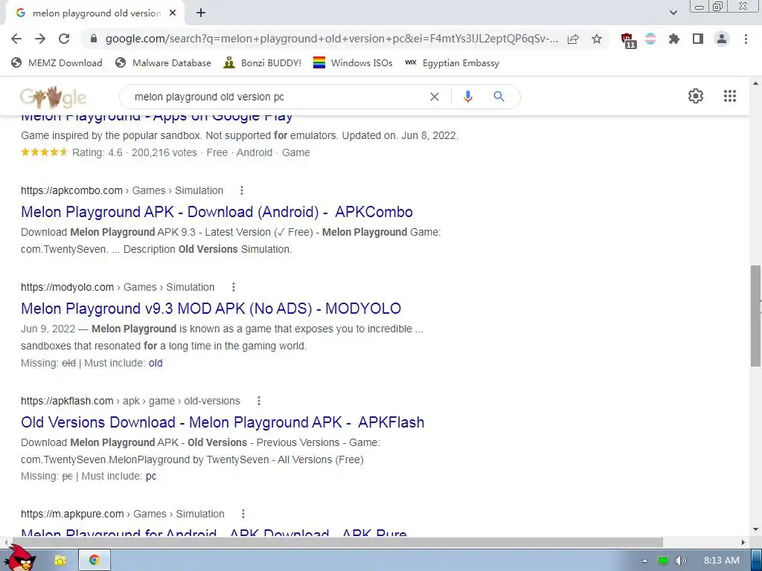The image size is (762, 571).
Task: Open Egyptian Embassy bookmark
Action: (x=452, y=62)
